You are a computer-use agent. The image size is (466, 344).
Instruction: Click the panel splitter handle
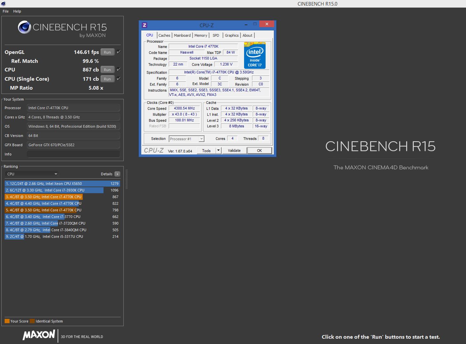coord(126,179)
